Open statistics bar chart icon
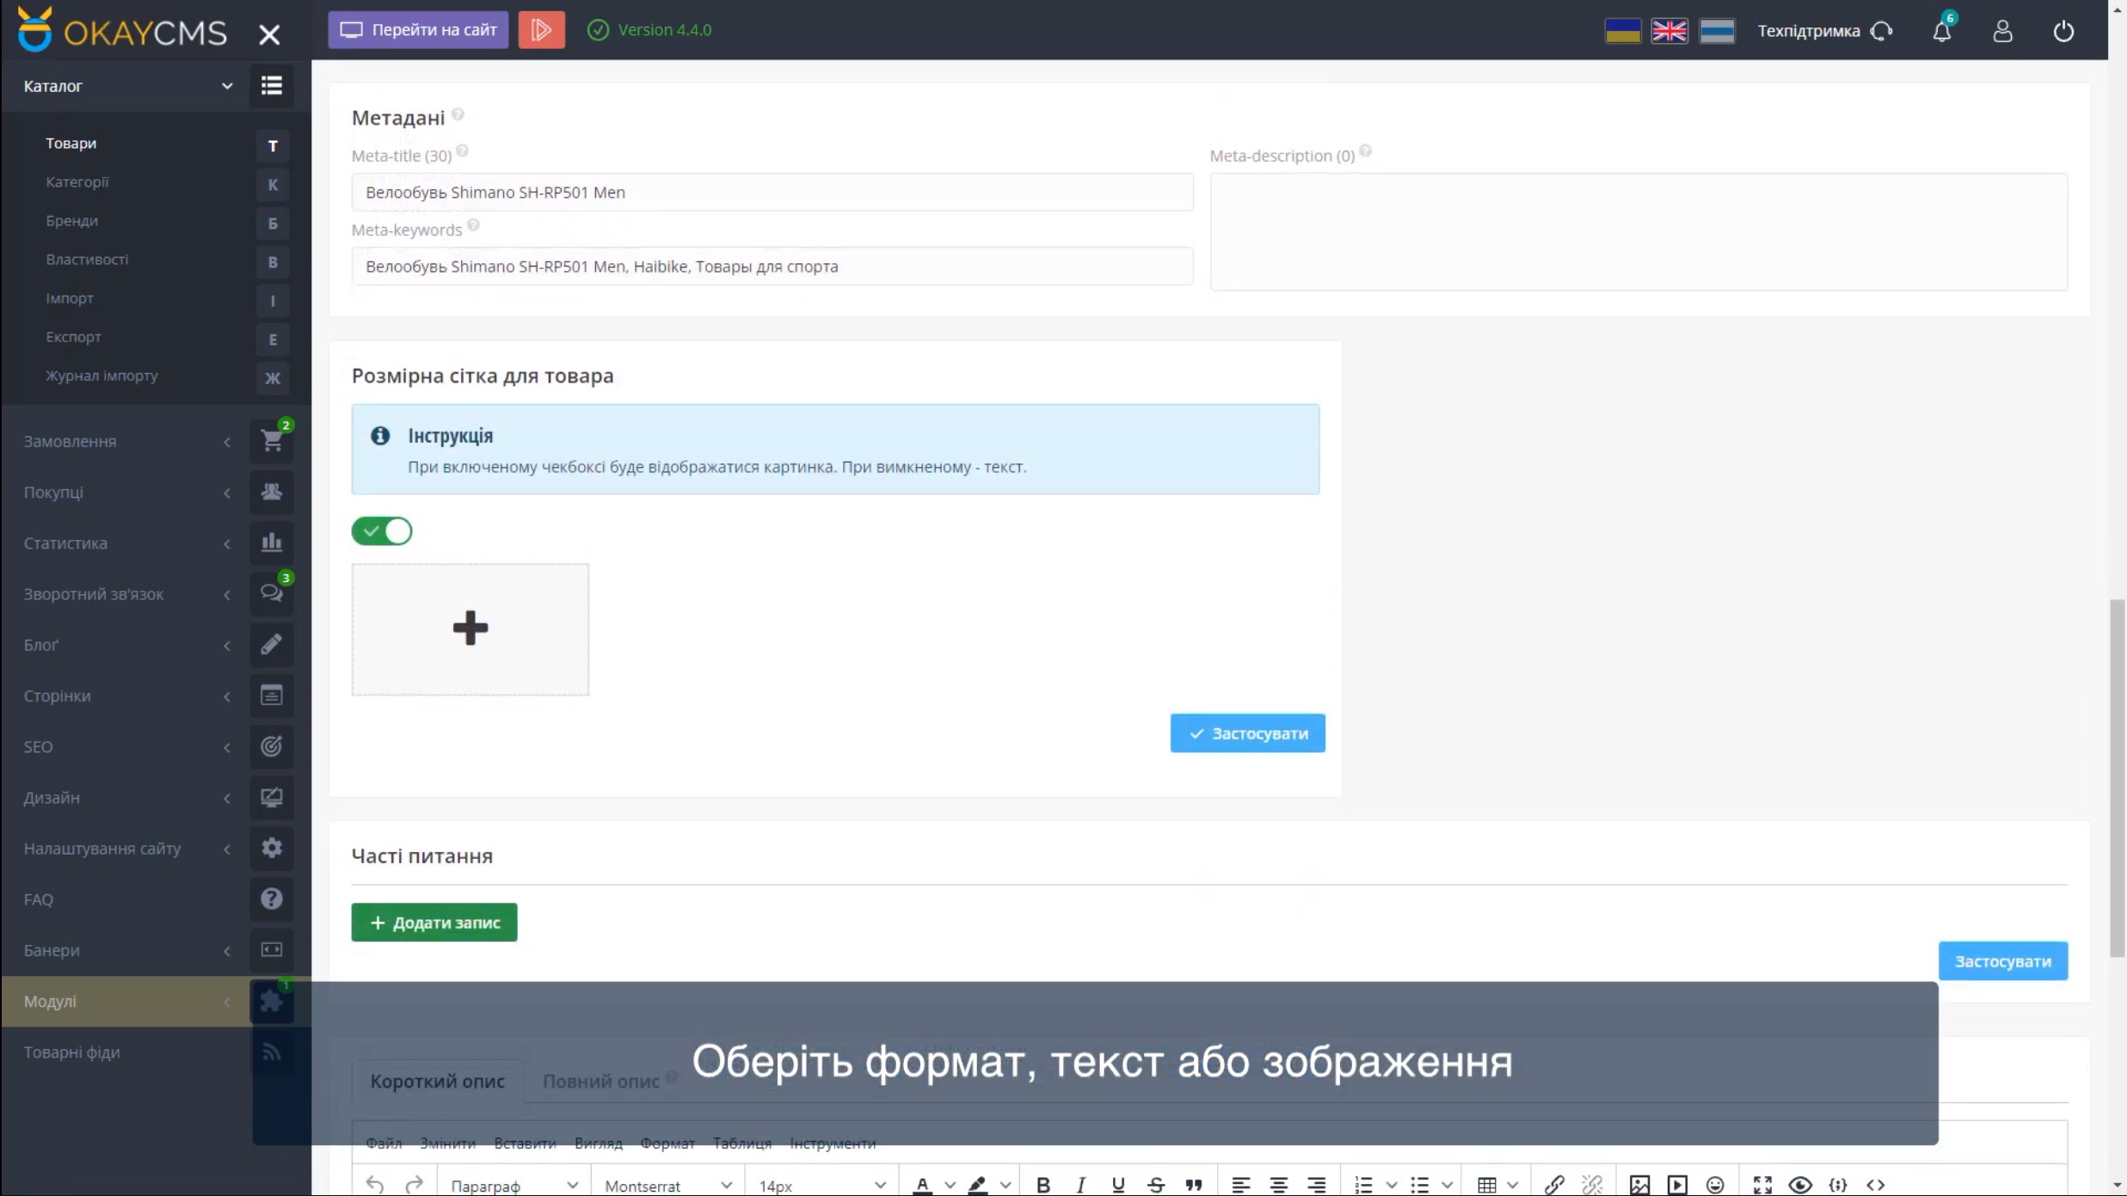This screenshot has height=1196, width=2127. point(272,543)
